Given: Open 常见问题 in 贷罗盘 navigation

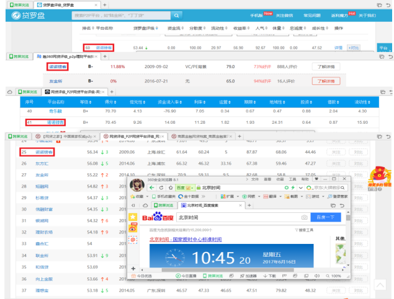Looking at the screenshot, I should tap(312, 15).
